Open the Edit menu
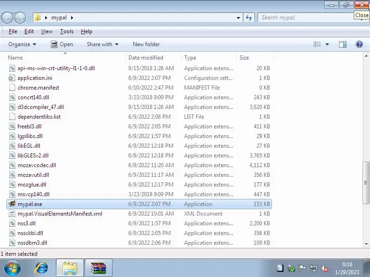 [29, 31]
